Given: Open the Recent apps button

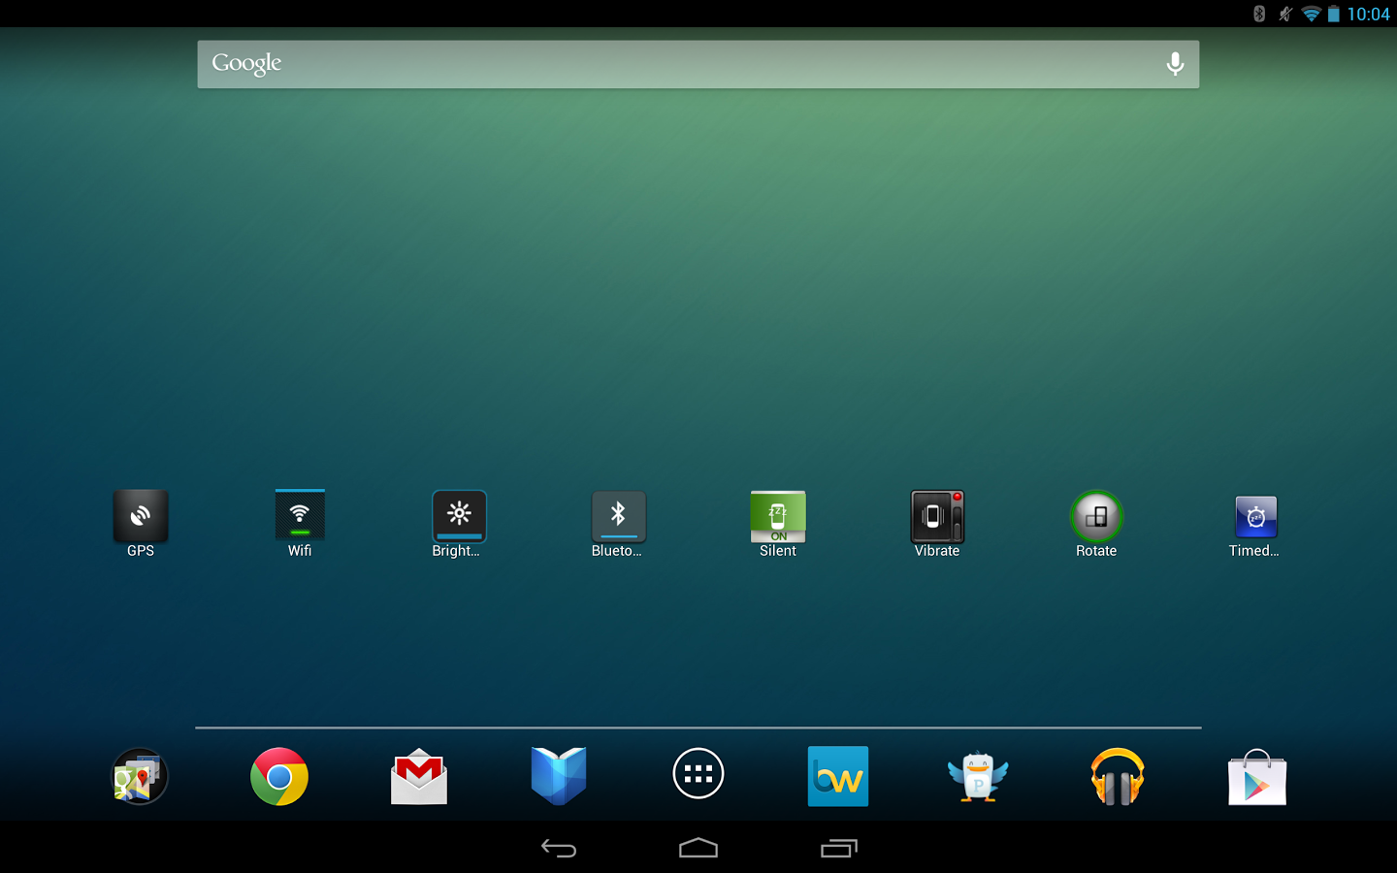Looking at the screenshot, I should coord(839,849).
